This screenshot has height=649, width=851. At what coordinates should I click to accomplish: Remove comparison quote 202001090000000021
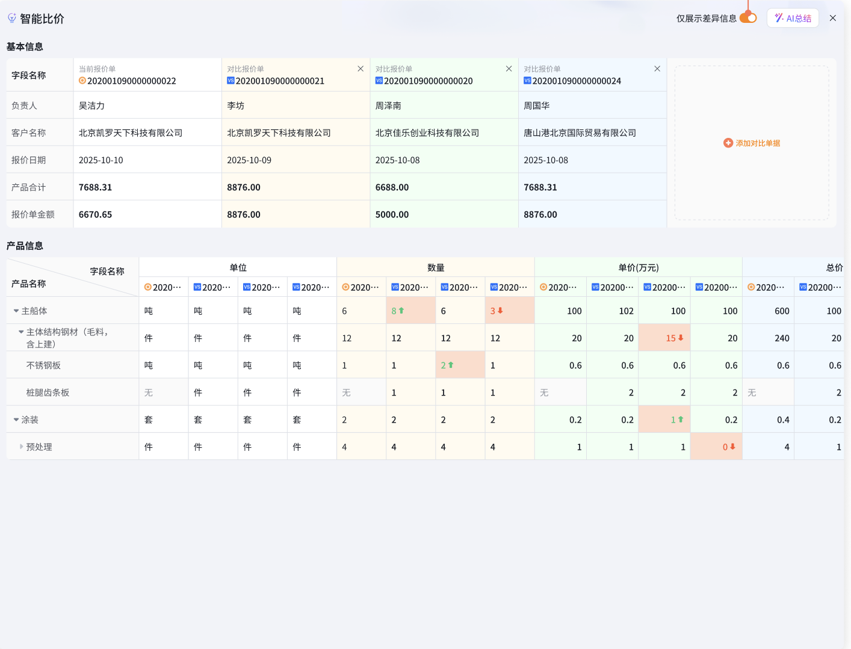(x=361, y=69)
